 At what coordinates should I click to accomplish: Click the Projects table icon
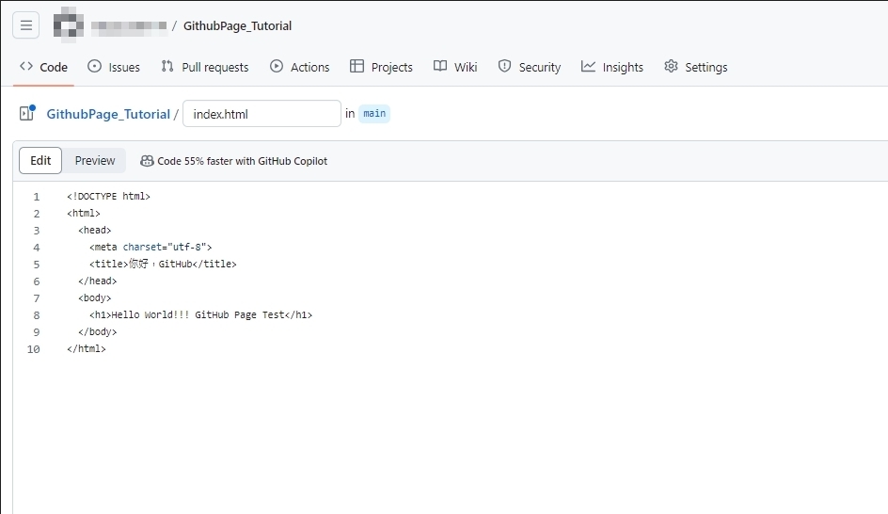pos(357,66)
